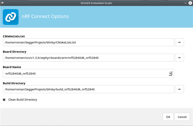Screen dimensions: 193x126
Task: Browse for the CMakeLists.txt file
Action: click(179, 42)
